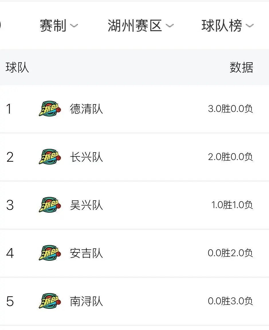Open the 球队榜 ranking dropdown

point(227,26)
